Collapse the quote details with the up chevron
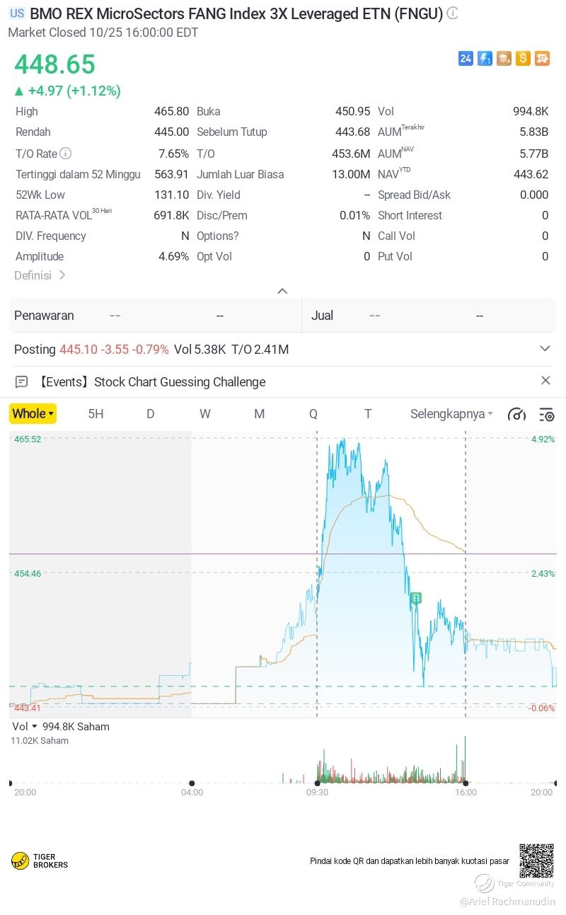 [x=282, y=291]
